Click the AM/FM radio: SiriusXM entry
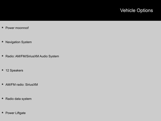This screenshot has width=161, height=121. tap(22, 85)
